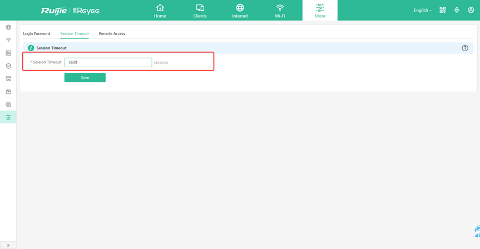Switch to the Remote Access tab
The image size is (480, 249).
click(112, 34)
